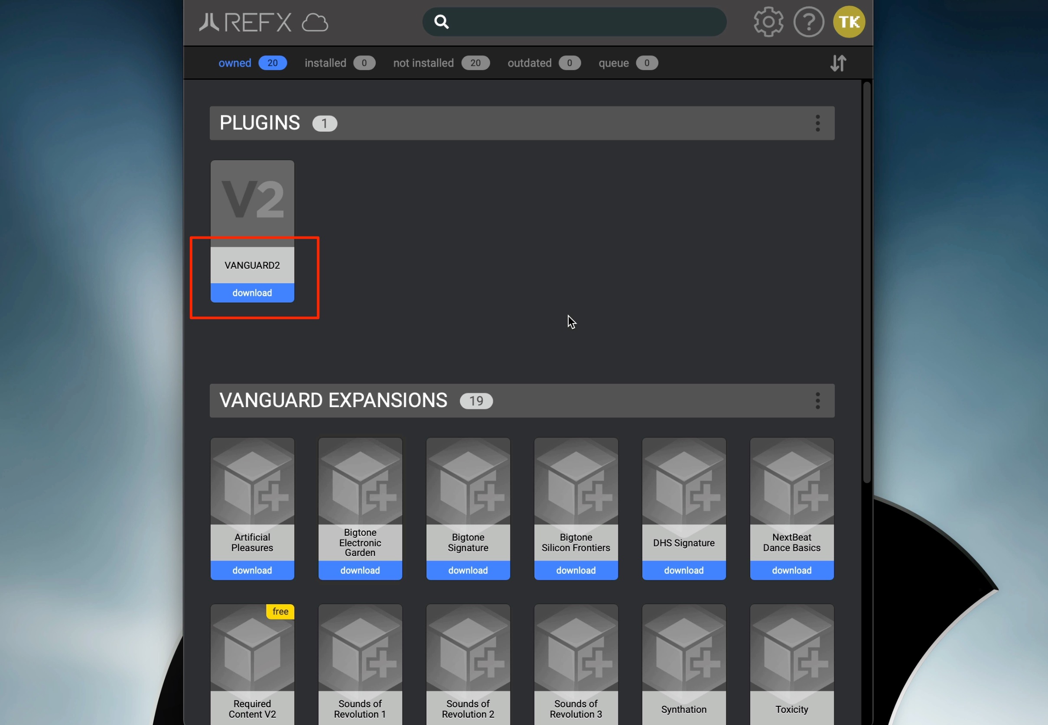Click the magnifier search icon
Image resolution: width=1048 pixels, height=725 pixels.
tap(441, 22)
